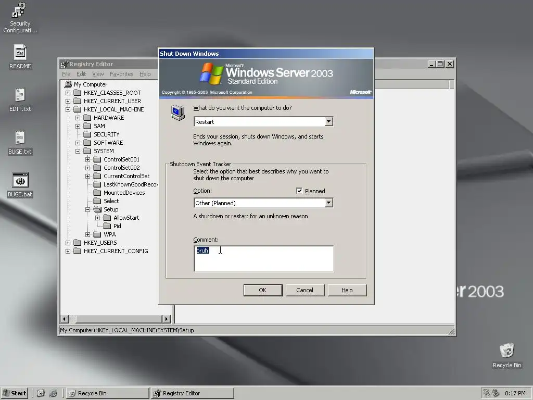The width and height of the screenshot is (533, 400).
Task: Expand the ControlSet001 key node
Action: [87, 159]
